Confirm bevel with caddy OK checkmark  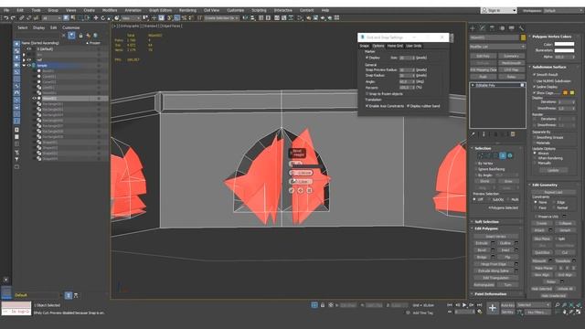(292, 191)
